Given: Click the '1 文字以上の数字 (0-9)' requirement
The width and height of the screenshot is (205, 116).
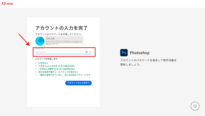Looking at the screenshot, I should [57, 69].
